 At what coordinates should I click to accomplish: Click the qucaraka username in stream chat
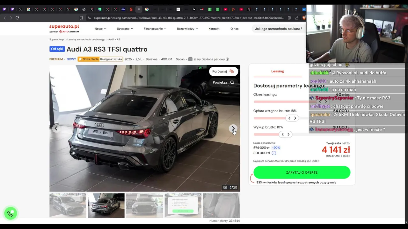pyautogui.click(x=320, y=114)
